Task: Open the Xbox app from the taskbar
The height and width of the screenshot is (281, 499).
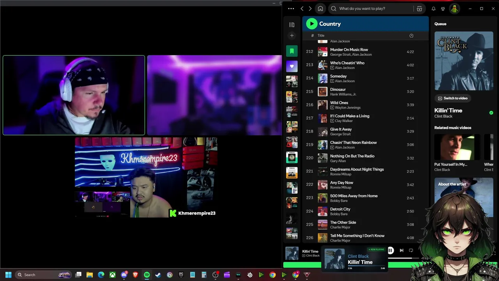Action: pyautogui.click(x=112, y=275)
